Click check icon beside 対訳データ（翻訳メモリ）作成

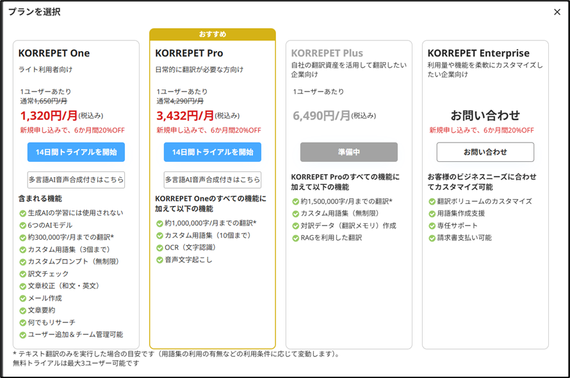pyautogui.click(x=296, y=226)
